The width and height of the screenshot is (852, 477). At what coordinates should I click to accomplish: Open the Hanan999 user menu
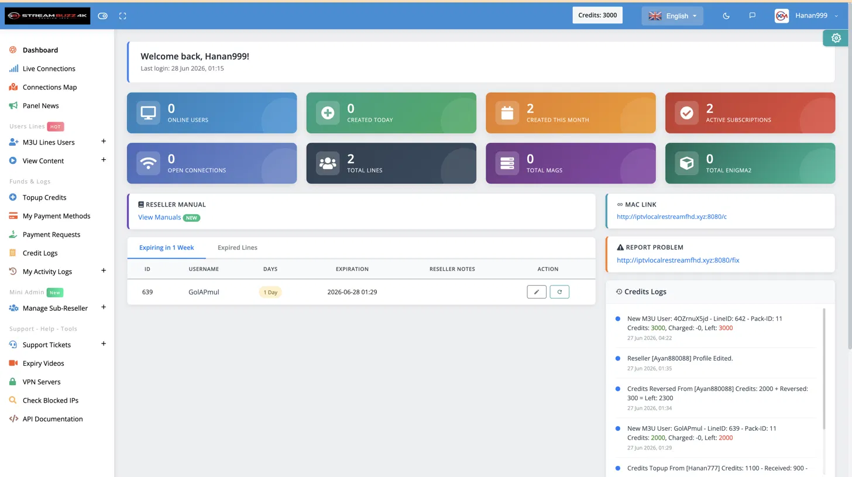pos(807,16)
